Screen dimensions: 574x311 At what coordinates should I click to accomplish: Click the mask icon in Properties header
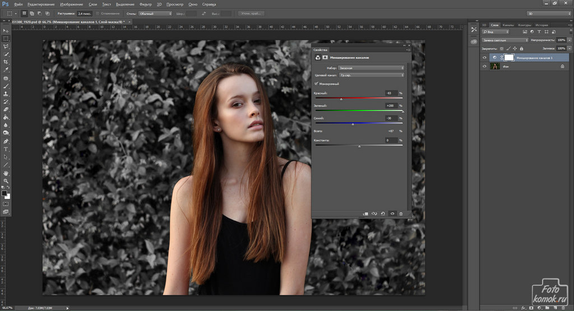[325, 58]
